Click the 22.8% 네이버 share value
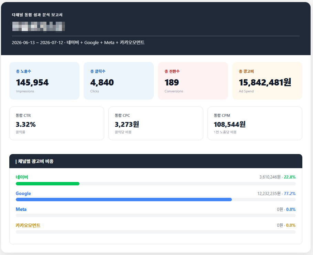Image resolution: width=313 pixels, height=255 pixels. pyautogui.click(x=290, y=177)
